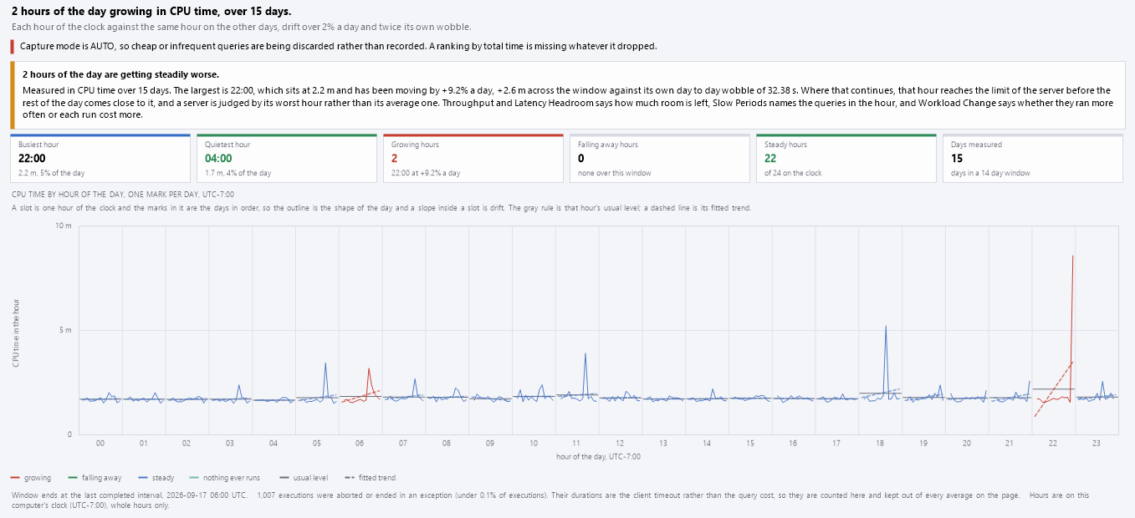Click the red dashed trend line in the 22 slot
This screenshot has width=1135, height=518.
click(1054, 389)
